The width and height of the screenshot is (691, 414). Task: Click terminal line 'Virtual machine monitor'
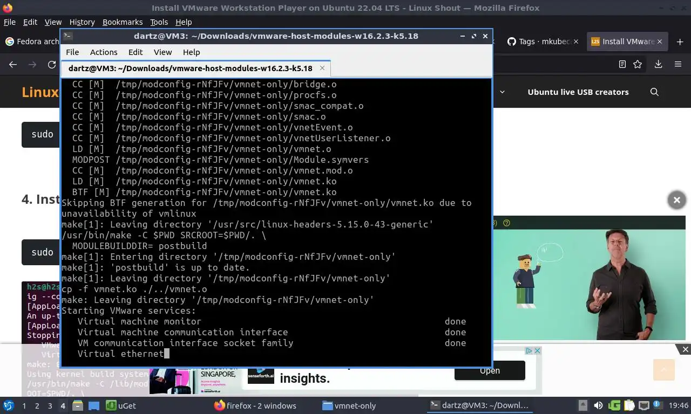tap(139, 321)
